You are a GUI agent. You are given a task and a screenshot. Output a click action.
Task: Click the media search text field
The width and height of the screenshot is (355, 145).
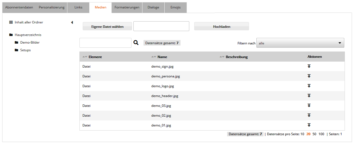(105, 43)
